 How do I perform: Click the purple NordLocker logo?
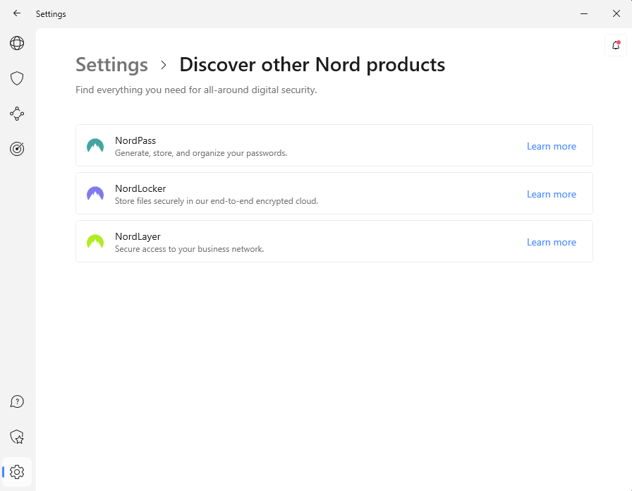coord(95,194)
